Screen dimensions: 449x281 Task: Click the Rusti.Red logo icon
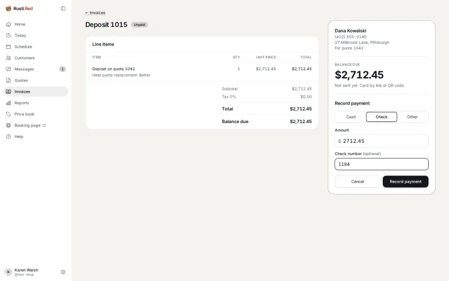click(x=8, y=8)
